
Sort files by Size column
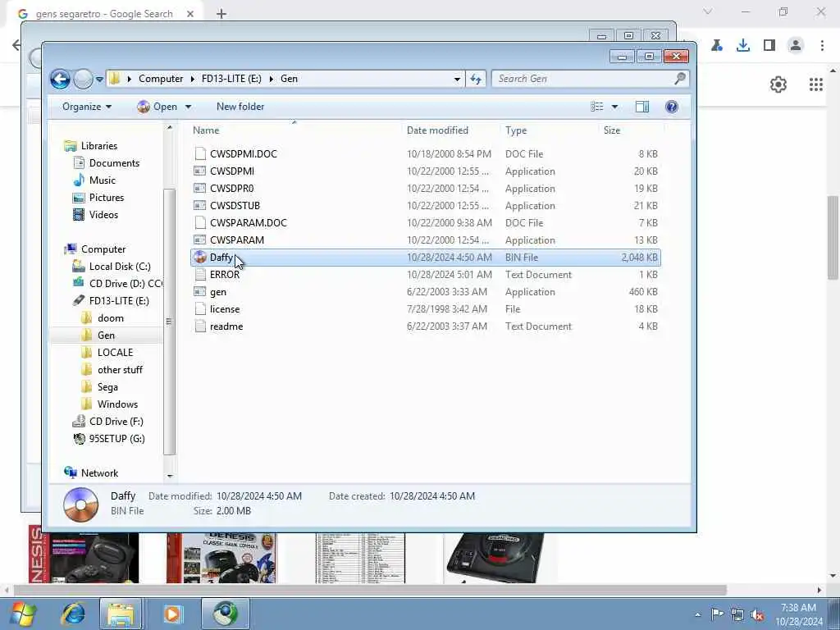point(631,130)
